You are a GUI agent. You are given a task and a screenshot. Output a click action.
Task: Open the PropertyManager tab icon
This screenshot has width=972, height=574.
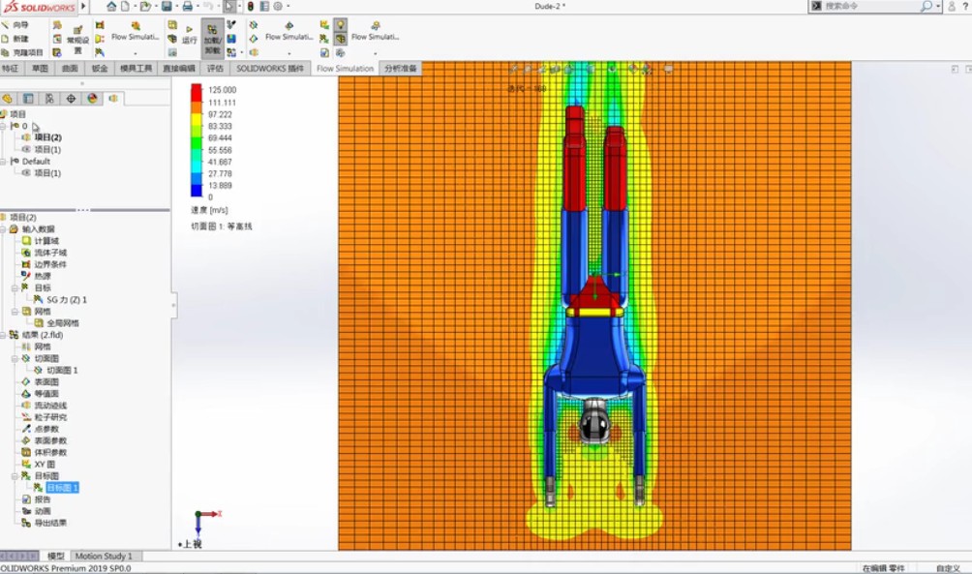click(28, 99)
